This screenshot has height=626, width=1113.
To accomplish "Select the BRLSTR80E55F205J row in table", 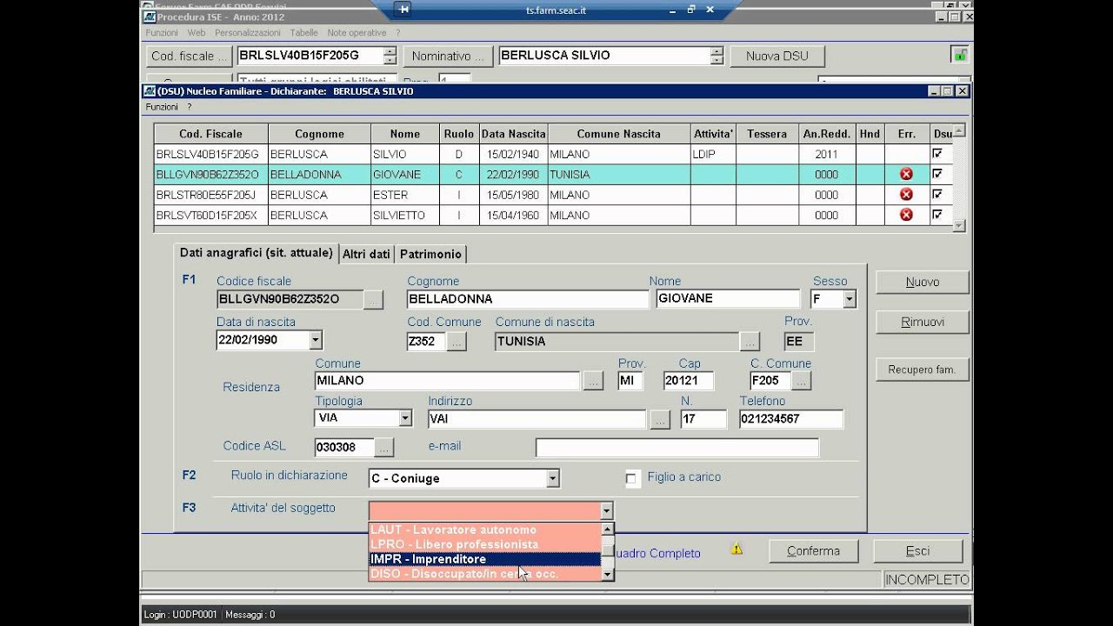I will (553, 195).
